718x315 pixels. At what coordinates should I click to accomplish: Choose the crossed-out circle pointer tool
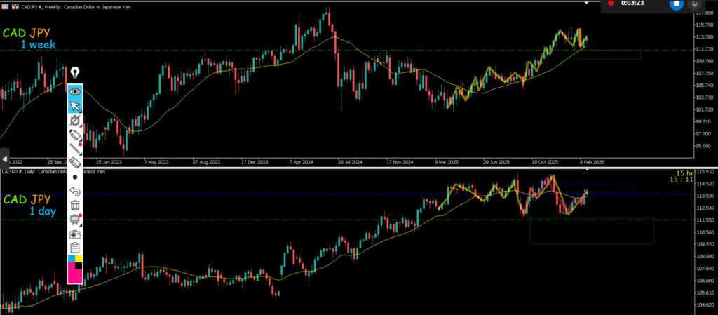coord(75,121)
